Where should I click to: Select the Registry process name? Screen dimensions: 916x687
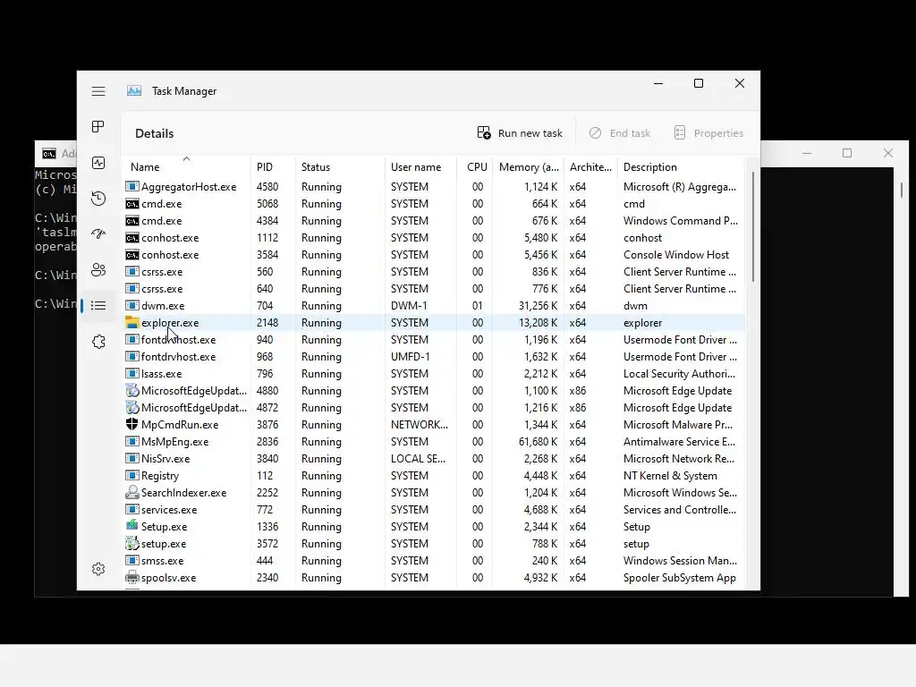160,476
